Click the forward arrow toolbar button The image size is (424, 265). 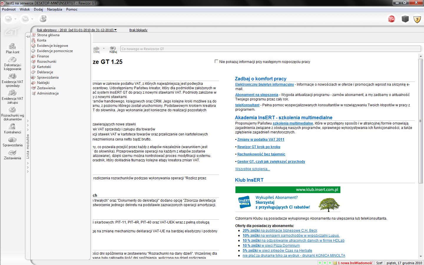[x=25, y=19]
